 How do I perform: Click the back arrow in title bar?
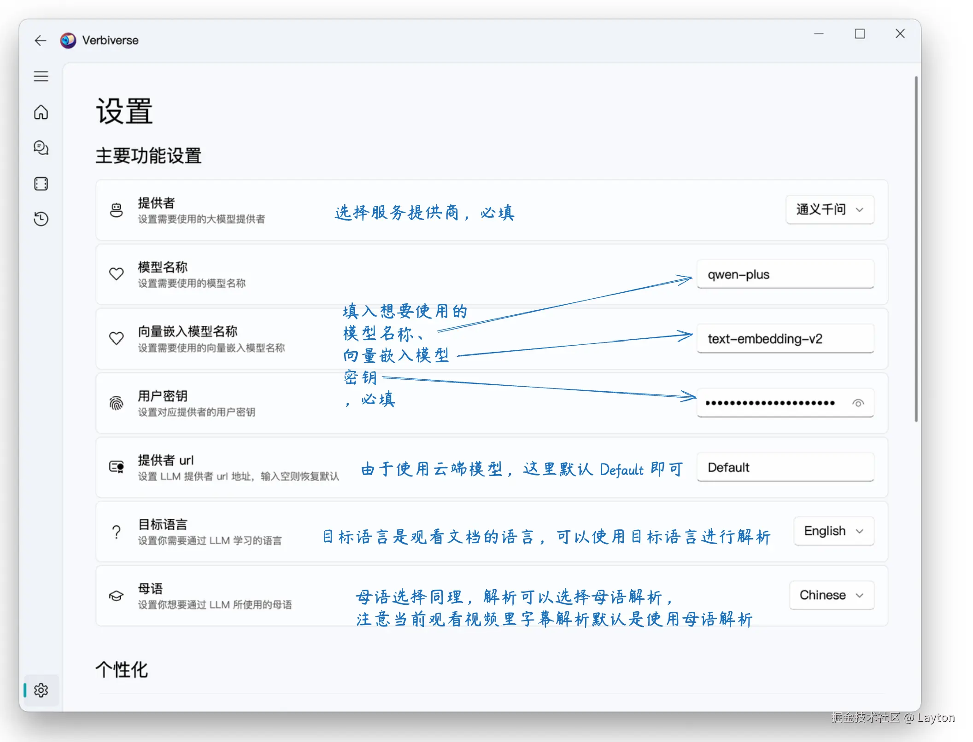[x=41, y=41]
